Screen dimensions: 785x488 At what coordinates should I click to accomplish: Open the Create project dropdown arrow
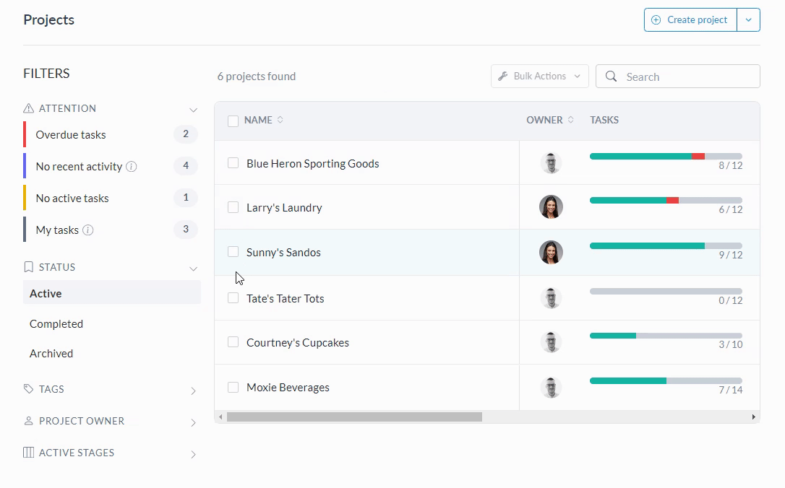pos(748,20)
